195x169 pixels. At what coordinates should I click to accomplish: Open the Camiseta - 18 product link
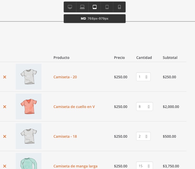[65, 136]
